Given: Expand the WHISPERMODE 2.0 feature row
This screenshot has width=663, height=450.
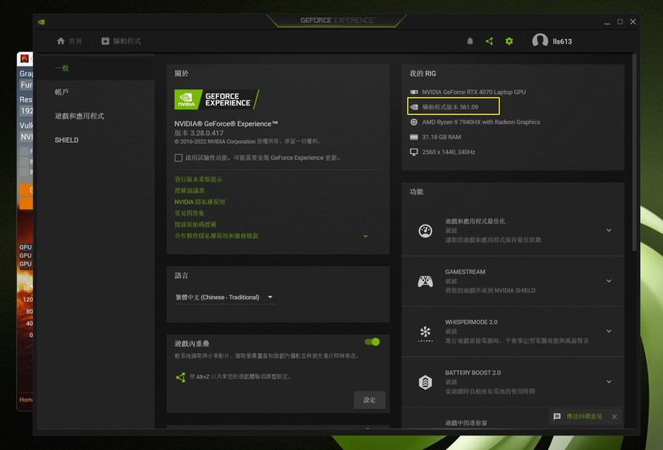Looking at the screenshot, I should [x=609, y=331].
